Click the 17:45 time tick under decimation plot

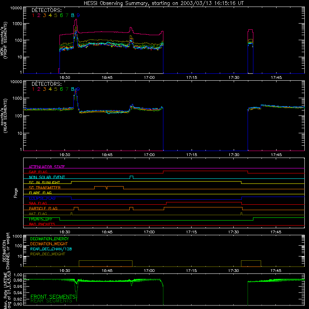point(276,271)
